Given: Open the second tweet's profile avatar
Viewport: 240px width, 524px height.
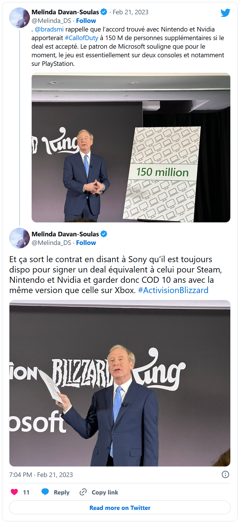Looking at the screenshot, I should coord(19,238).
